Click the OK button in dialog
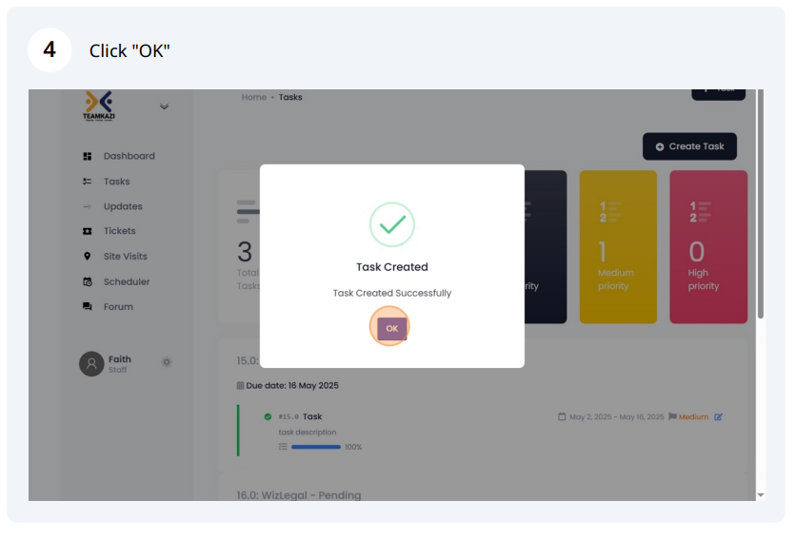This screenshot has width=796, height=539. coord(391,329)
